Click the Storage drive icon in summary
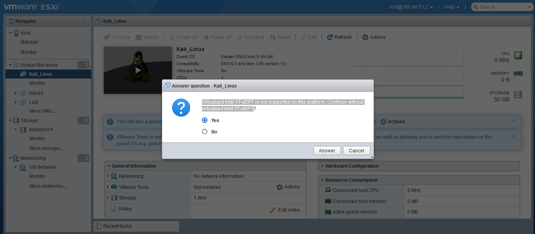The height and width of the screenshot is (234, 535). pos(518,94)
